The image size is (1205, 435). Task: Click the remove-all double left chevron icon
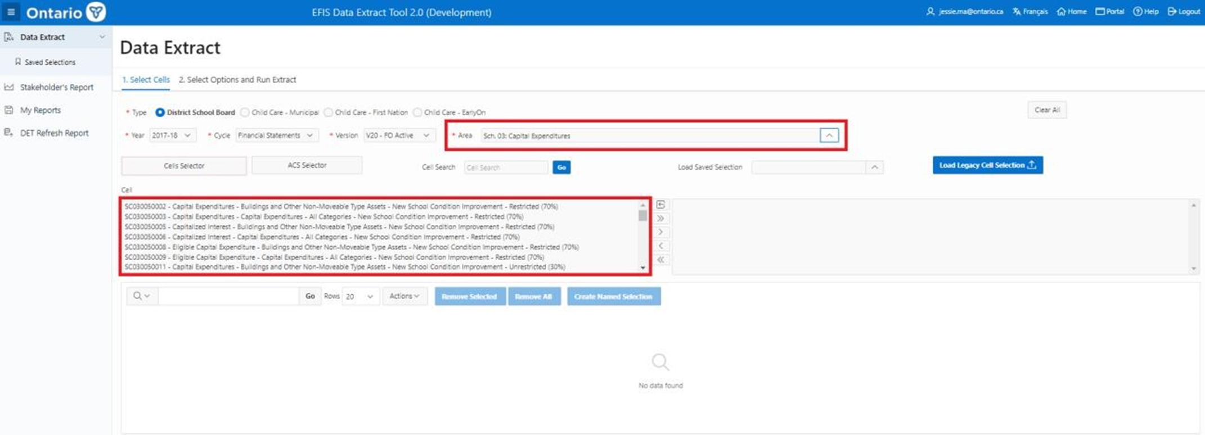[x=661, y=260]
